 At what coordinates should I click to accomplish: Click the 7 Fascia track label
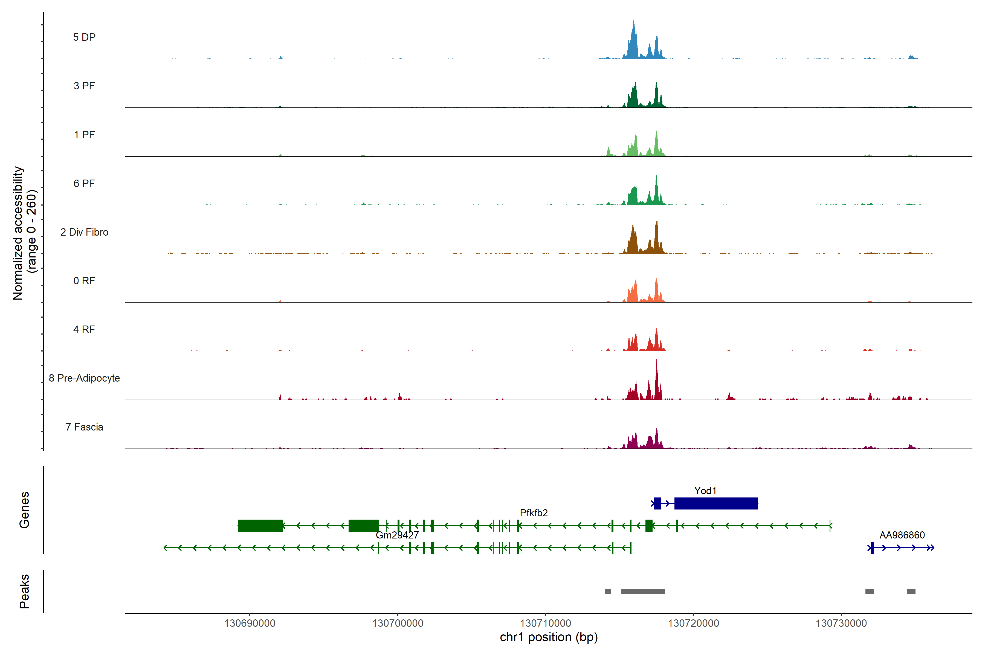click(x=84, y=427)
